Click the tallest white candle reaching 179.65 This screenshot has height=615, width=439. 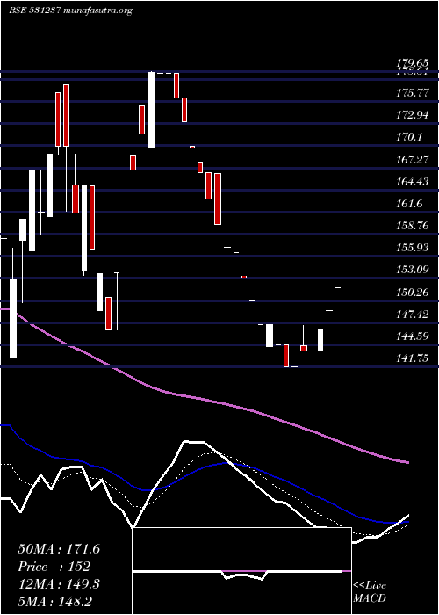click(x=151, y=110)
